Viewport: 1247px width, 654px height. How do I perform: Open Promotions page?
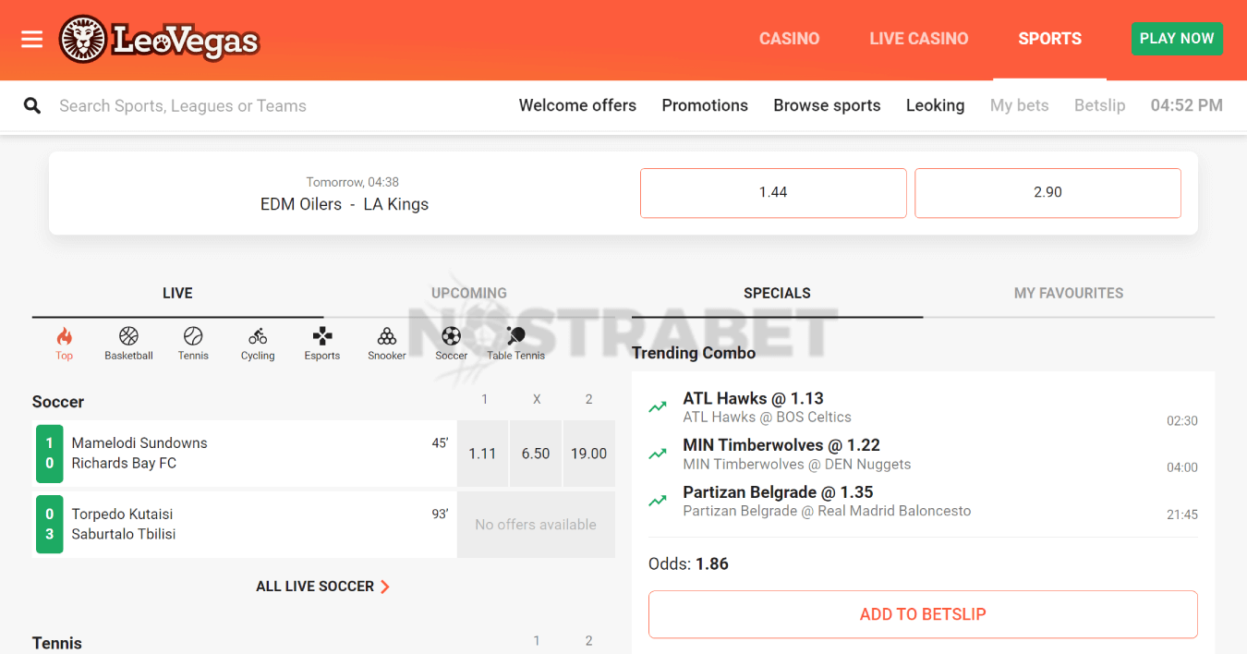point(705,105)
